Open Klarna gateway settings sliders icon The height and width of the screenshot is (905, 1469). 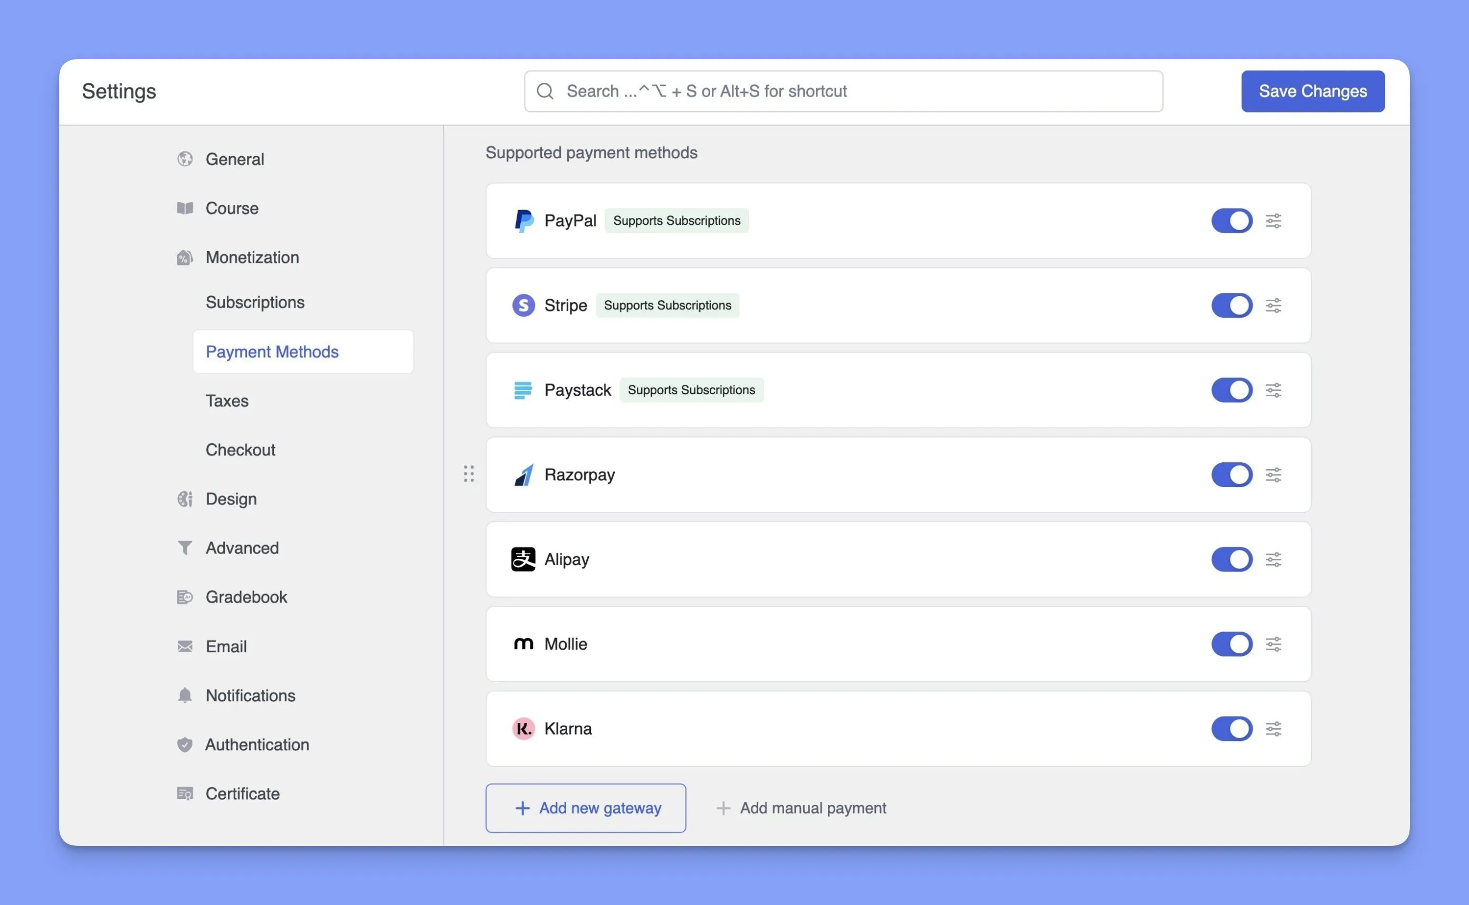point(1273,729)
